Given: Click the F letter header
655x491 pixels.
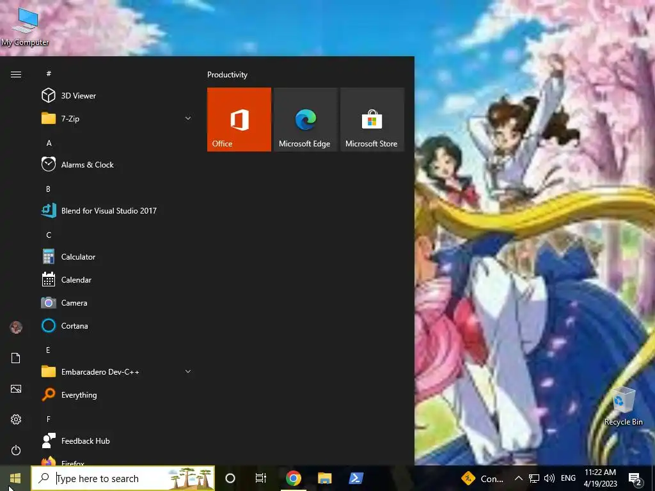Looking at the screenshot, I should [49, 419].
